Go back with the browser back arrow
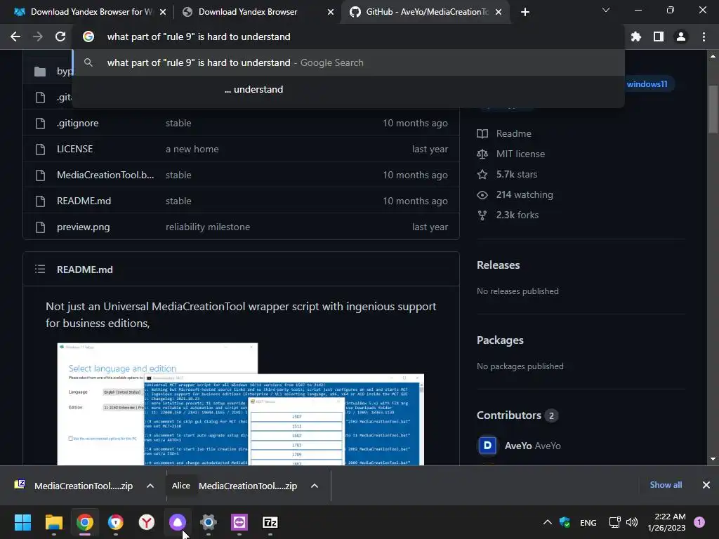The width and height of the screenshot is (719, 539). pos(15,36)
